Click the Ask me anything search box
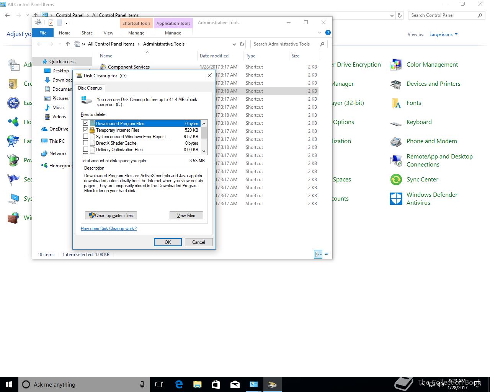 (84, 384)
